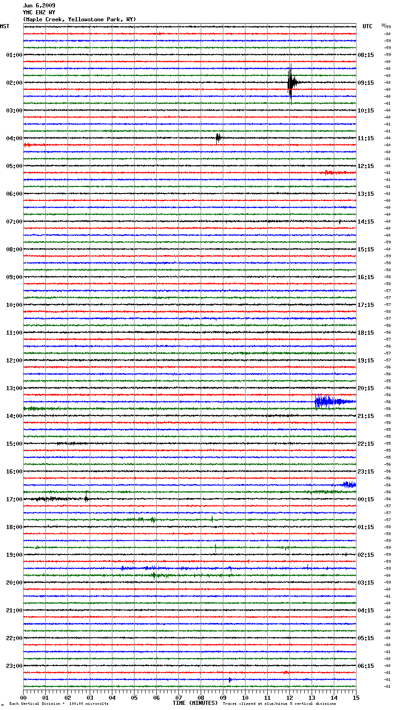This screenshot has height=710, width=393.
Task: Click the 'Traces clipped at plus/minus 5 vertical divisions' note
Action: 279,704
